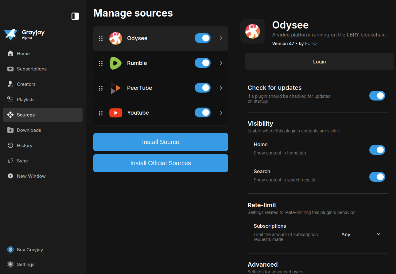Screen dimensions: 396x274
Task: Click Install Official Sources button
Action: pyautogui.click(x=161, y=163)
